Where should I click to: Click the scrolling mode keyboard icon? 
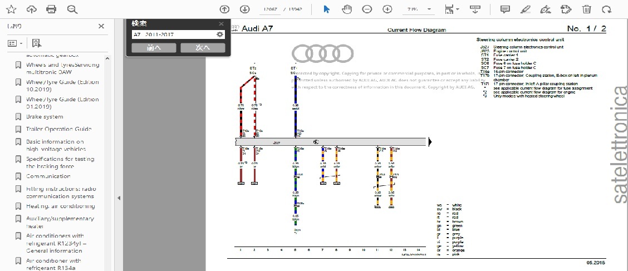click(475, 9)
